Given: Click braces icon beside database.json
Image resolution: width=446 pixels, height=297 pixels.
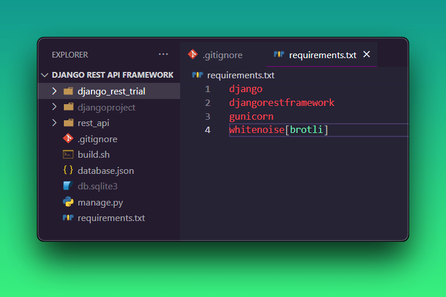Looking at the screenshot, I should 68,170.
